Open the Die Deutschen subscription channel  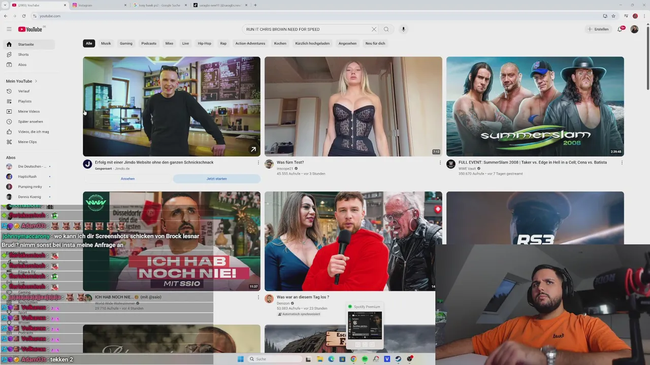(x=29, y=166)
